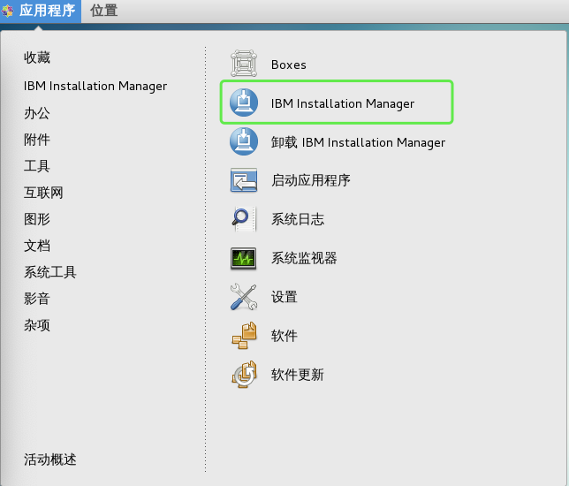Image resolution: width=569 pixels, height=486 pixels.
Task: Click the 卸载 IBM Installation Manager icon
Action: pos(244,141)
